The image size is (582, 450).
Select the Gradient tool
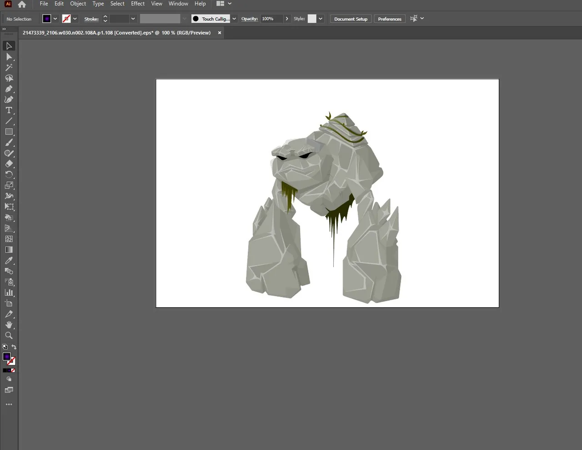click(x=9, y=250)
